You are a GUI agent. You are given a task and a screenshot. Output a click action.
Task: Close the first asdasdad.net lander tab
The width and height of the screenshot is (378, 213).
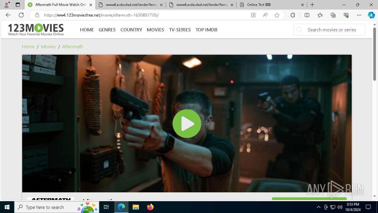pyautogui.click(x=161, y=5)
